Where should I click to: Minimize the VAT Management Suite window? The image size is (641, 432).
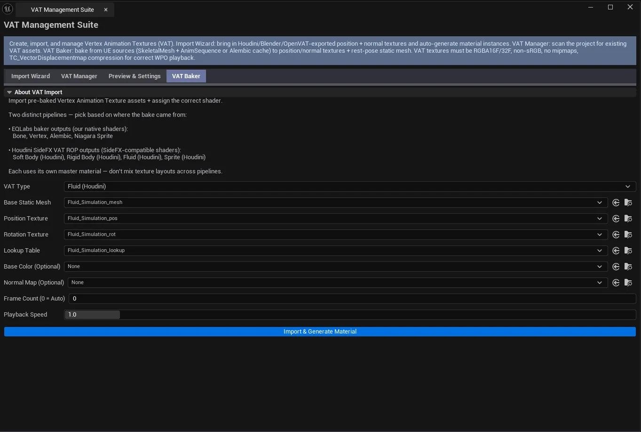pyautogui.click(x=591, y=7)
